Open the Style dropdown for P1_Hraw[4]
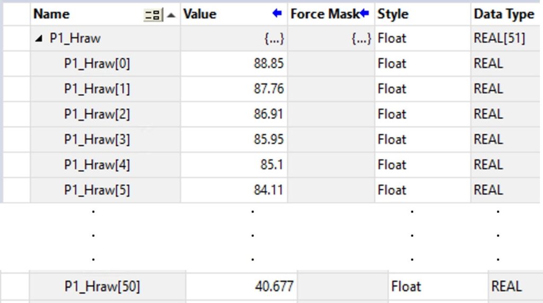This screenshot has width=543, height=303. pos(422,165)
